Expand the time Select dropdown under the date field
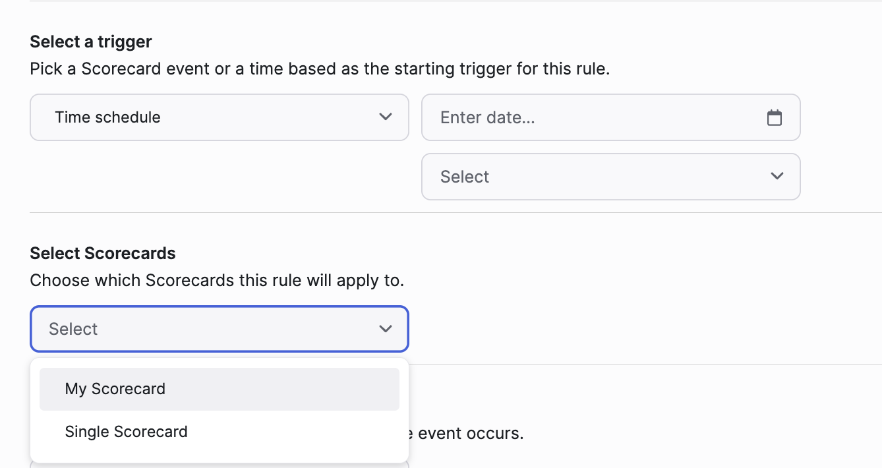The image size is (882, 468). (x=610, y=176)
